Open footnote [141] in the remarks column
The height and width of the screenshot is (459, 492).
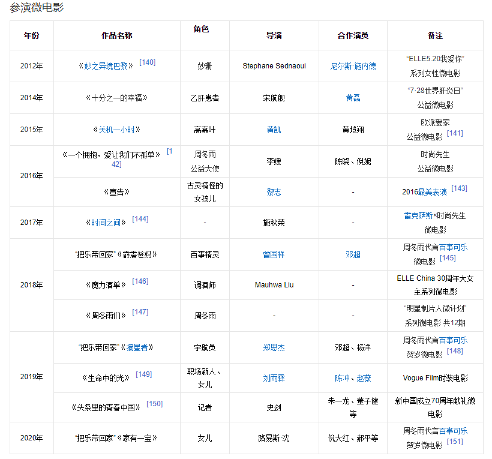point(455,133)
